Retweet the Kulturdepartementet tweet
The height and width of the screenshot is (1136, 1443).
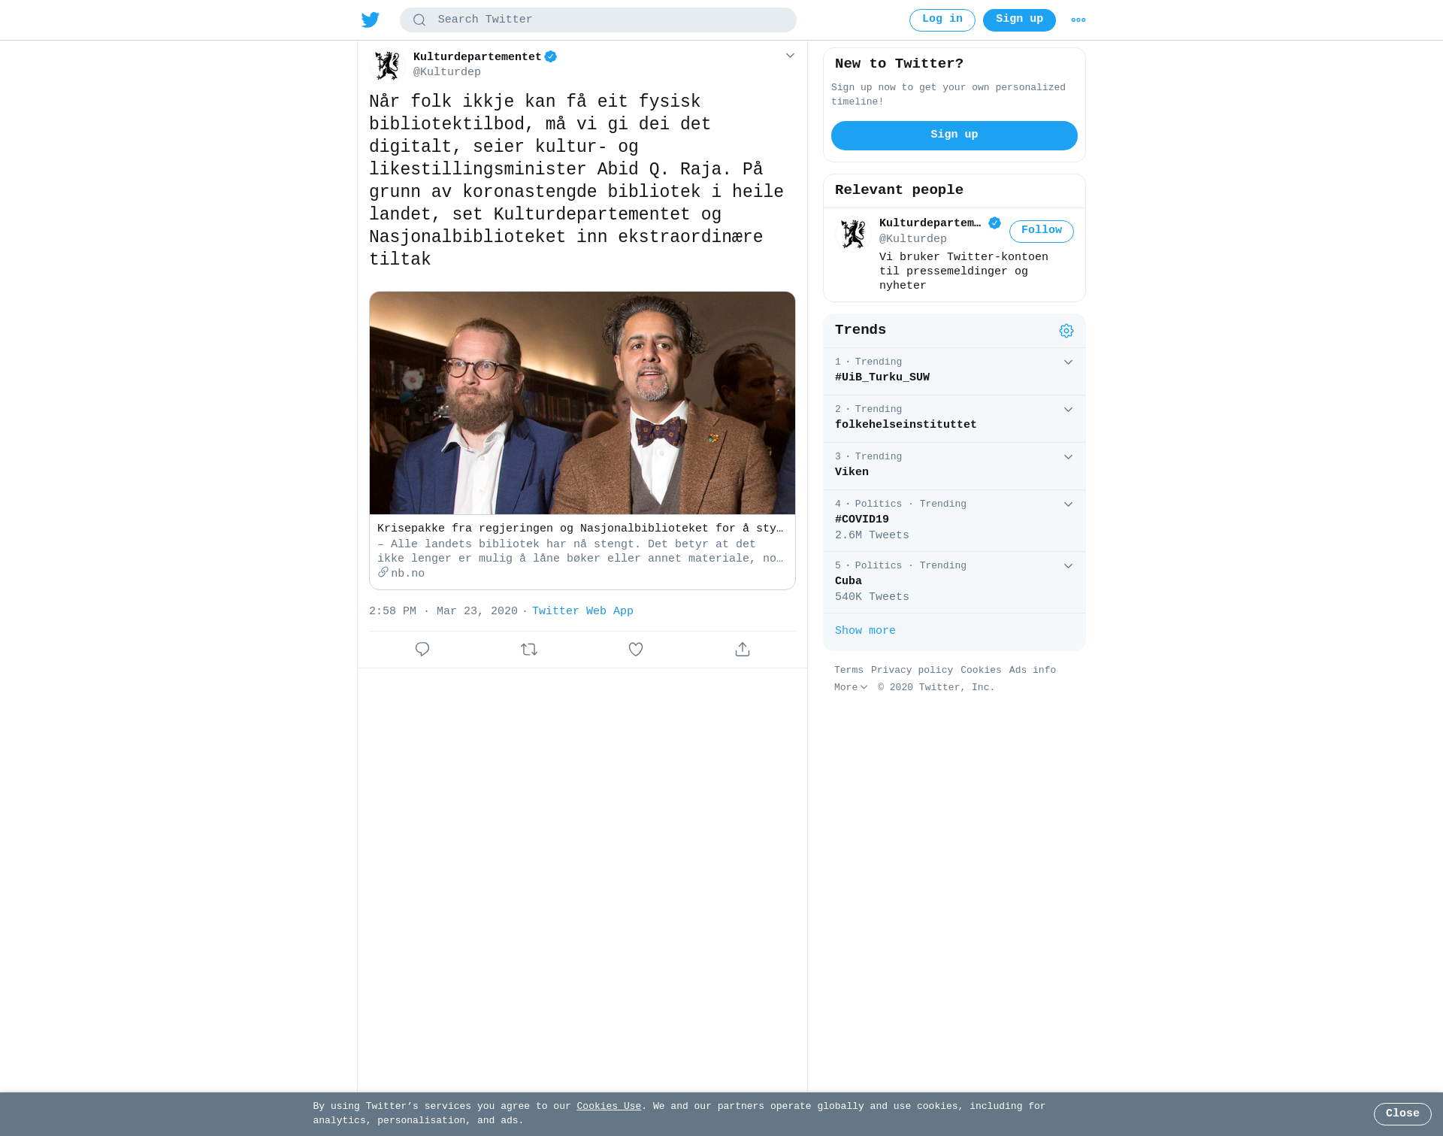[x=529, y=649]
